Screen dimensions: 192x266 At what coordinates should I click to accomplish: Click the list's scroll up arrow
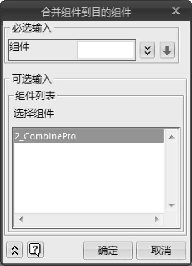pos(172,137)
